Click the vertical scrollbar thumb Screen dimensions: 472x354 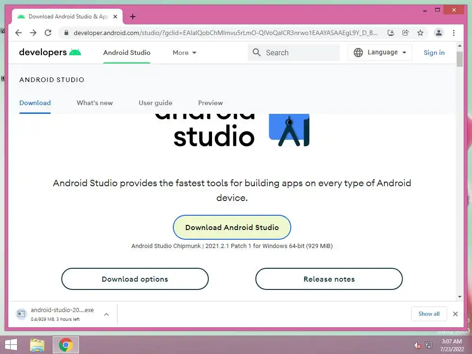click(x=460, y=59)
